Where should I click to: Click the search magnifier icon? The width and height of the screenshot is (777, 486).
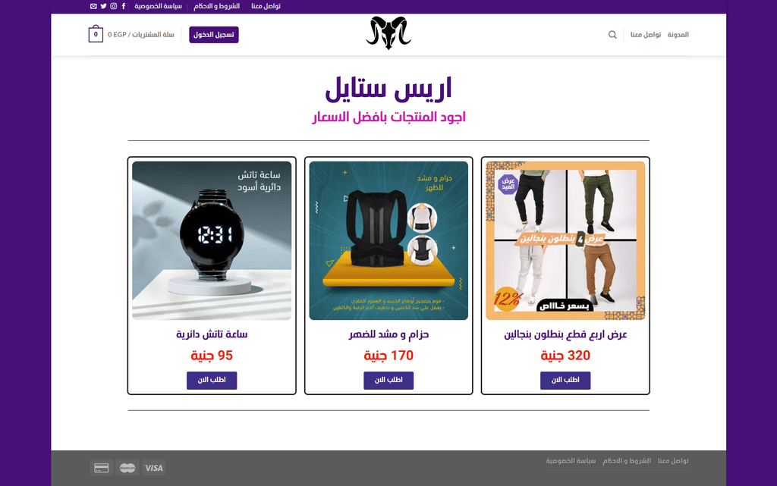612,35
